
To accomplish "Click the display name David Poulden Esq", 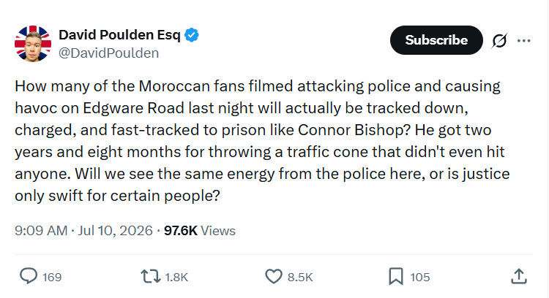I will click(119, 35).
